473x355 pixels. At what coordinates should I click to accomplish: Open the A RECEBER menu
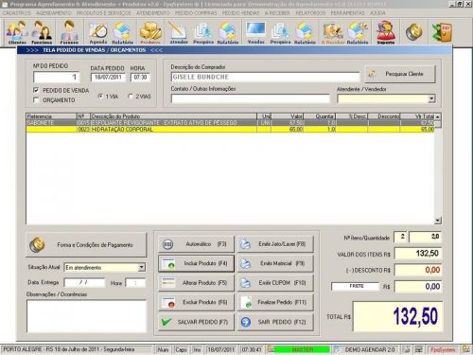(277, 13)
